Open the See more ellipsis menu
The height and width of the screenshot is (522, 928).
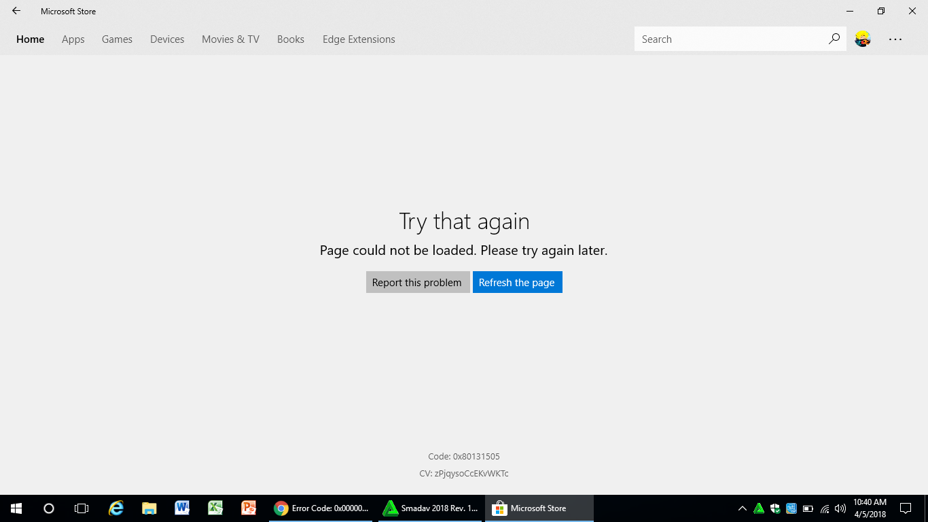pyautogui.click(x=895, y=39)
